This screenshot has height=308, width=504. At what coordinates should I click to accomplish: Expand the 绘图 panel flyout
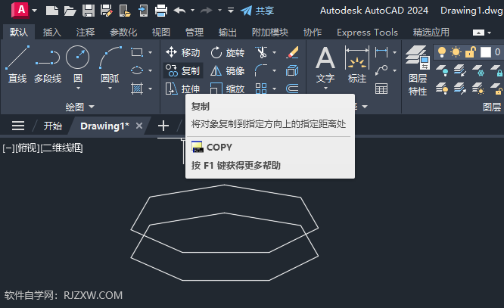pyautogui.click(x=80, y=107)
